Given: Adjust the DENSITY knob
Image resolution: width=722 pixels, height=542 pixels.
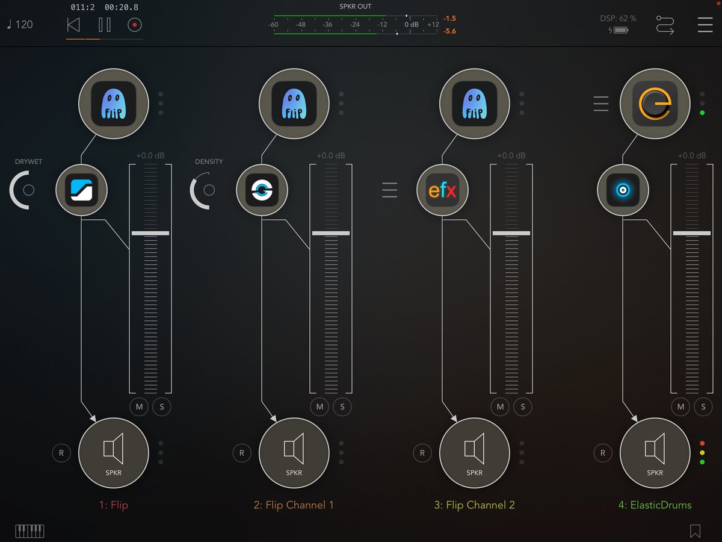Looking at the screenshot, I should 208,190.
